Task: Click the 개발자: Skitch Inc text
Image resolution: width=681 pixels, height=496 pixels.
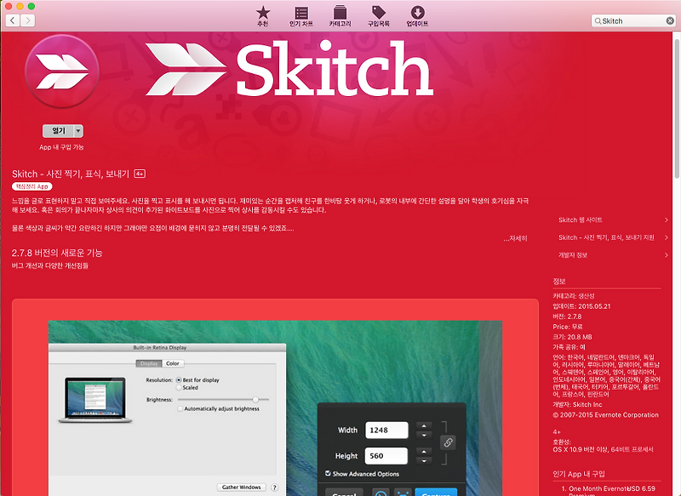Action: [x=577, y=404]
